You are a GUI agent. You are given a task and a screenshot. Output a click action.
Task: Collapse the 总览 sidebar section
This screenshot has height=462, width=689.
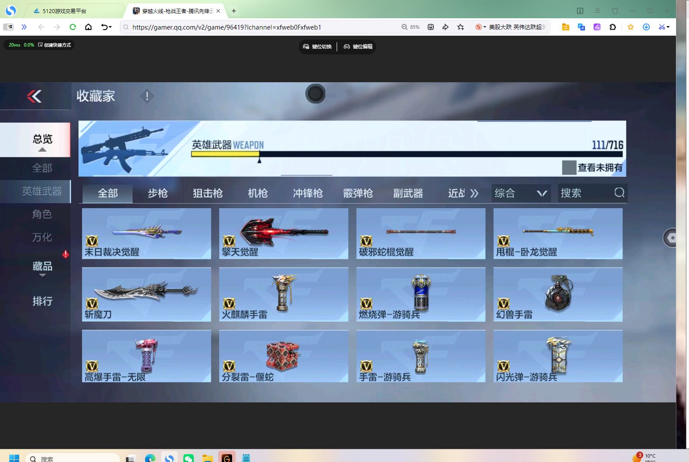pos(35,140)
